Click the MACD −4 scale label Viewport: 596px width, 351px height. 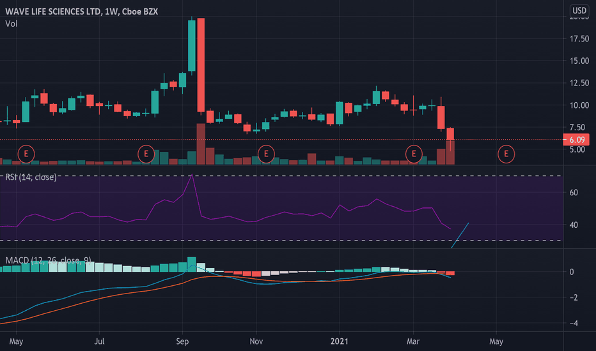click(574, 324)
